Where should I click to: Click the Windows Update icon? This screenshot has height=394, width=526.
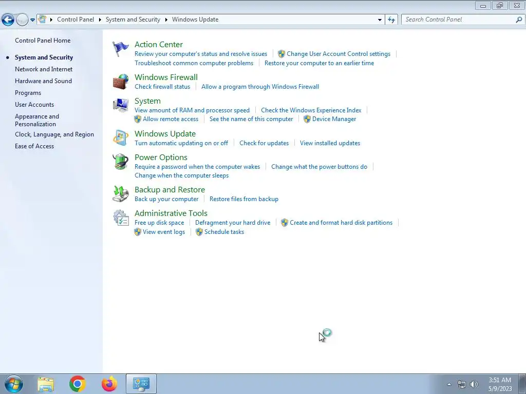[120, 138]
